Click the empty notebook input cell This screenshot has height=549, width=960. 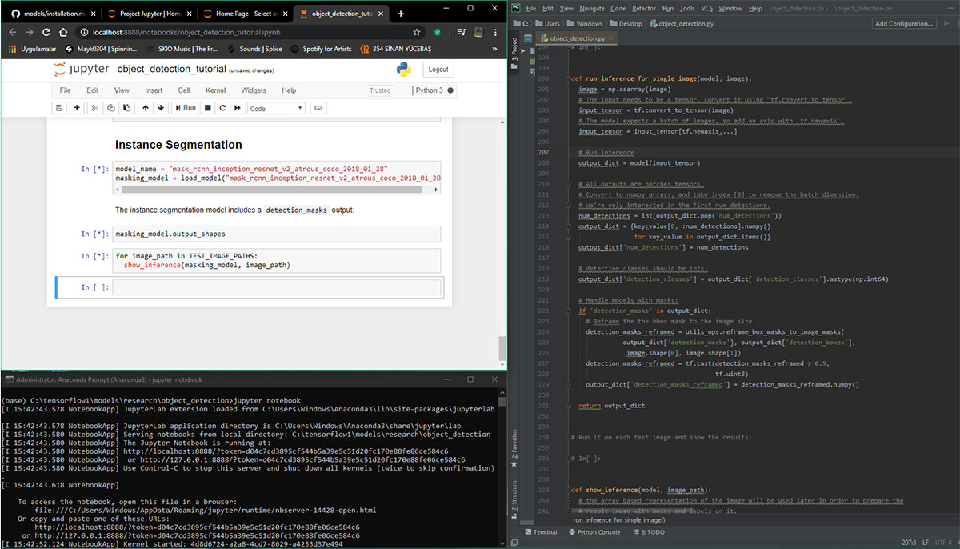pos(277,287)
